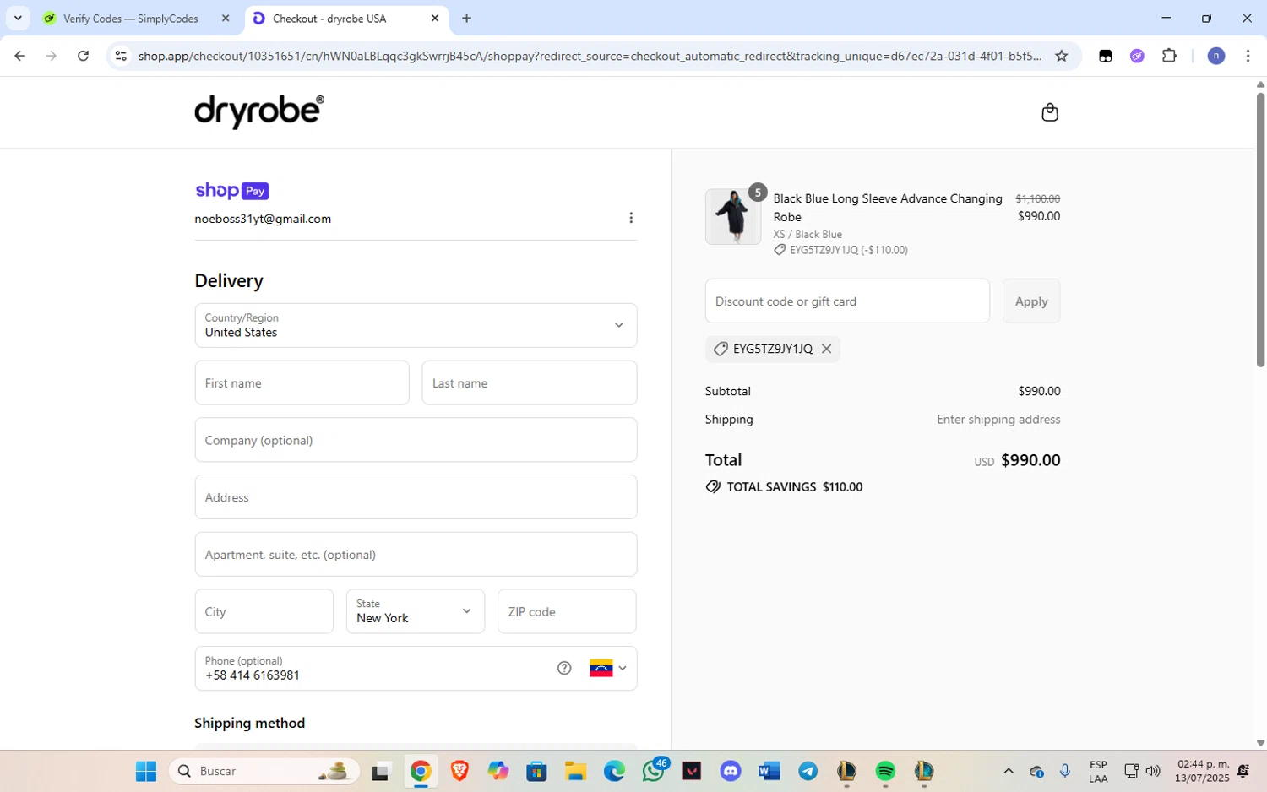Image resolution: width=1267 pixels, height=792 pixels.
Task: Click the taskbar volume speaker icon
Action: pyautogui.click(x=1153, y=771)
